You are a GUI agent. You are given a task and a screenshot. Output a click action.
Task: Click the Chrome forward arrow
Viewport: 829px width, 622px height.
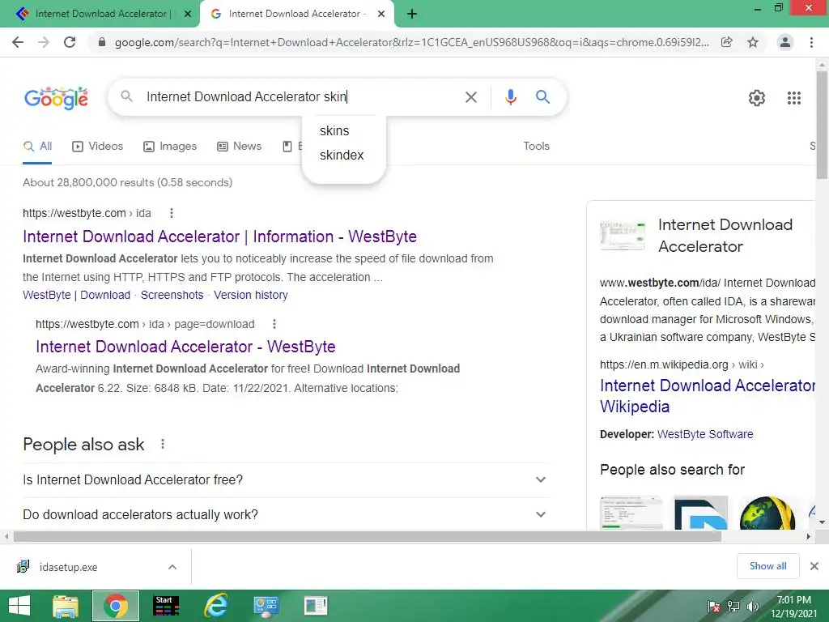coord(44,42)
